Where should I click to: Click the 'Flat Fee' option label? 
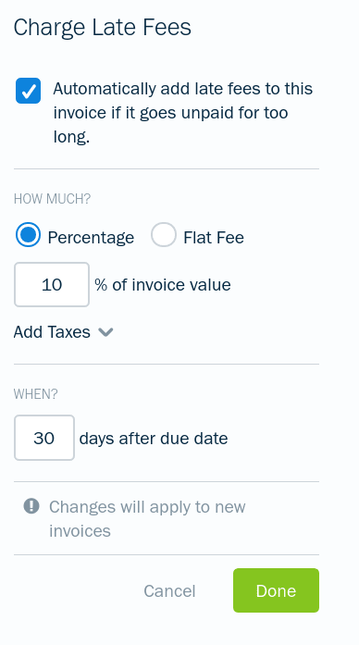[214, 237]
